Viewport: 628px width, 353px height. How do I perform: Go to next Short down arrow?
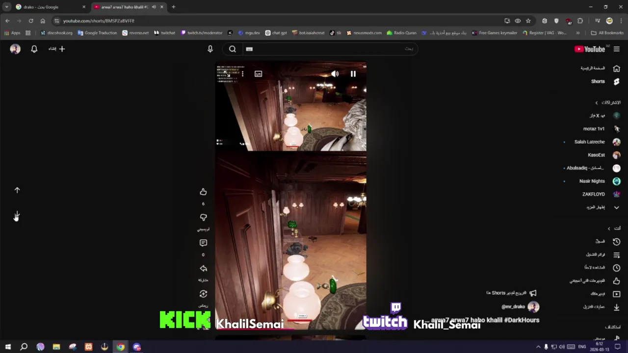click(x=17, y=216)
